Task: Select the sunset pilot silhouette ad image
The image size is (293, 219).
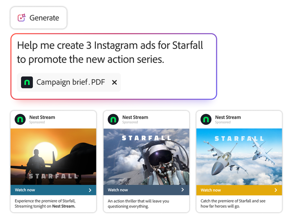Action: [x=53, y=156]
